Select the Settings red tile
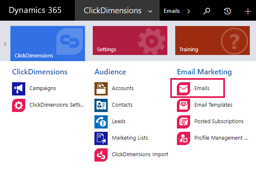Image resolution: width=256 pixels, height=169 pixels. click(130, 40)
